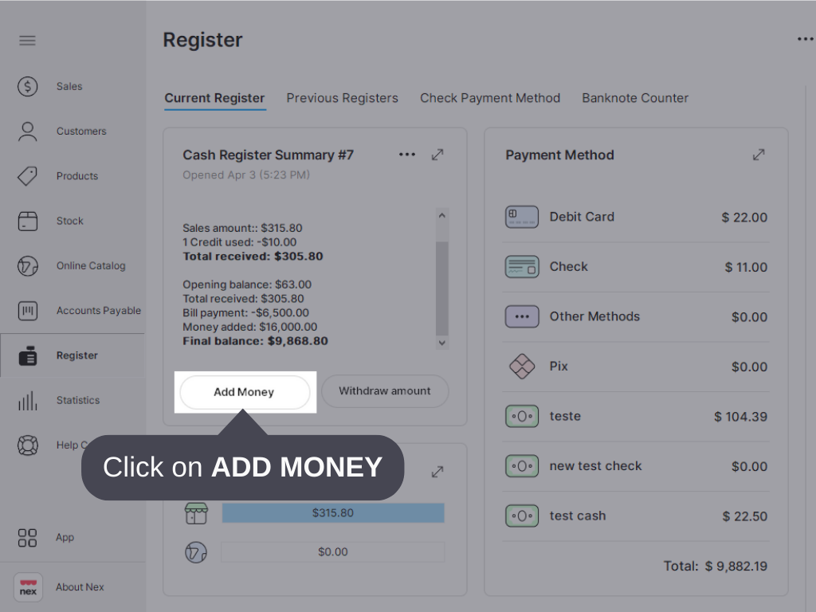The height and width of the screenshot is (612, 816).
Task: Open Cash Register Summary three-dot menu
Action: [x=407, y=155]
